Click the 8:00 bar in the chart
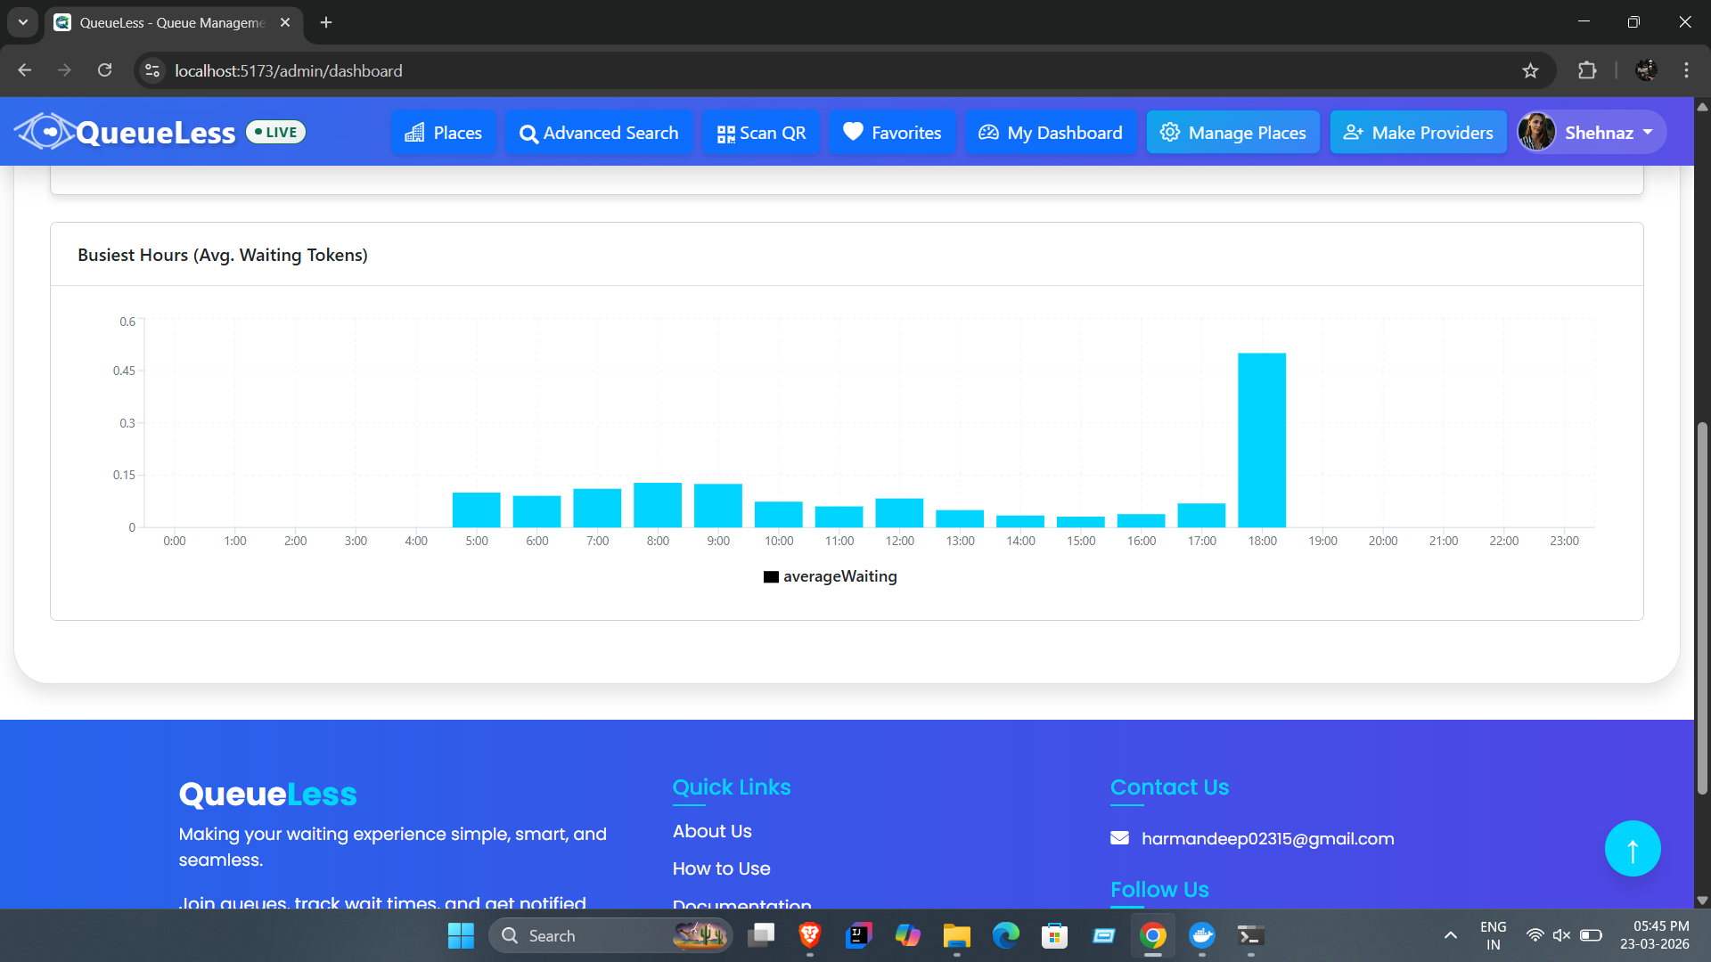Viewport: 1711px width, 962px height. [x=658, y=505]
